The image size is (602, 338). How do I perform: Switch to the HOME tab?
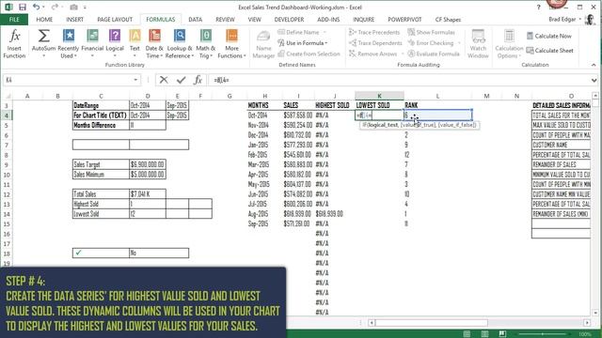tap(44, 19)
